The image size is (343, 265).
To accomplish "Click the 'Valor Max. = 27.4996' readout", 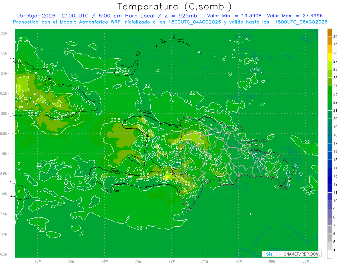I will click(295, 16).
